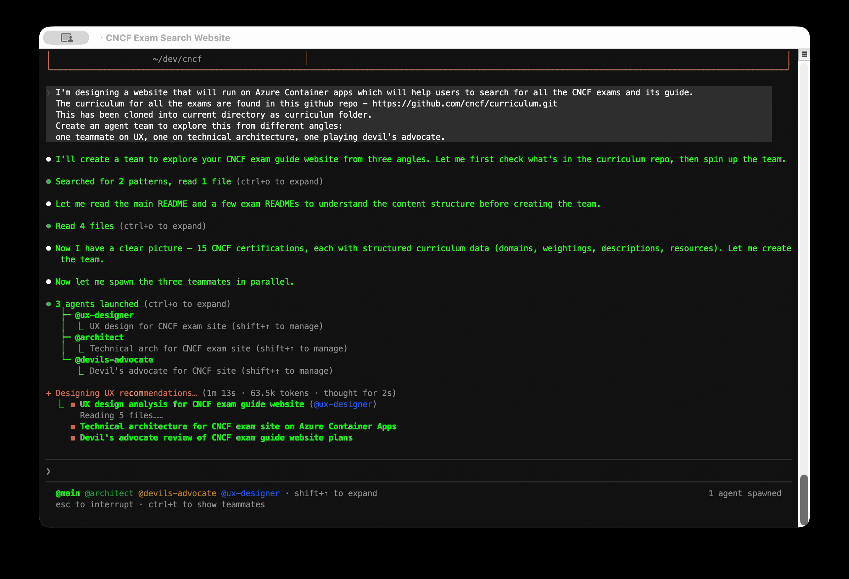Click the orange plus spinner beside Designing UX
Image resolution: width=849 pixels, height=579 pixels.
[48, 394]
